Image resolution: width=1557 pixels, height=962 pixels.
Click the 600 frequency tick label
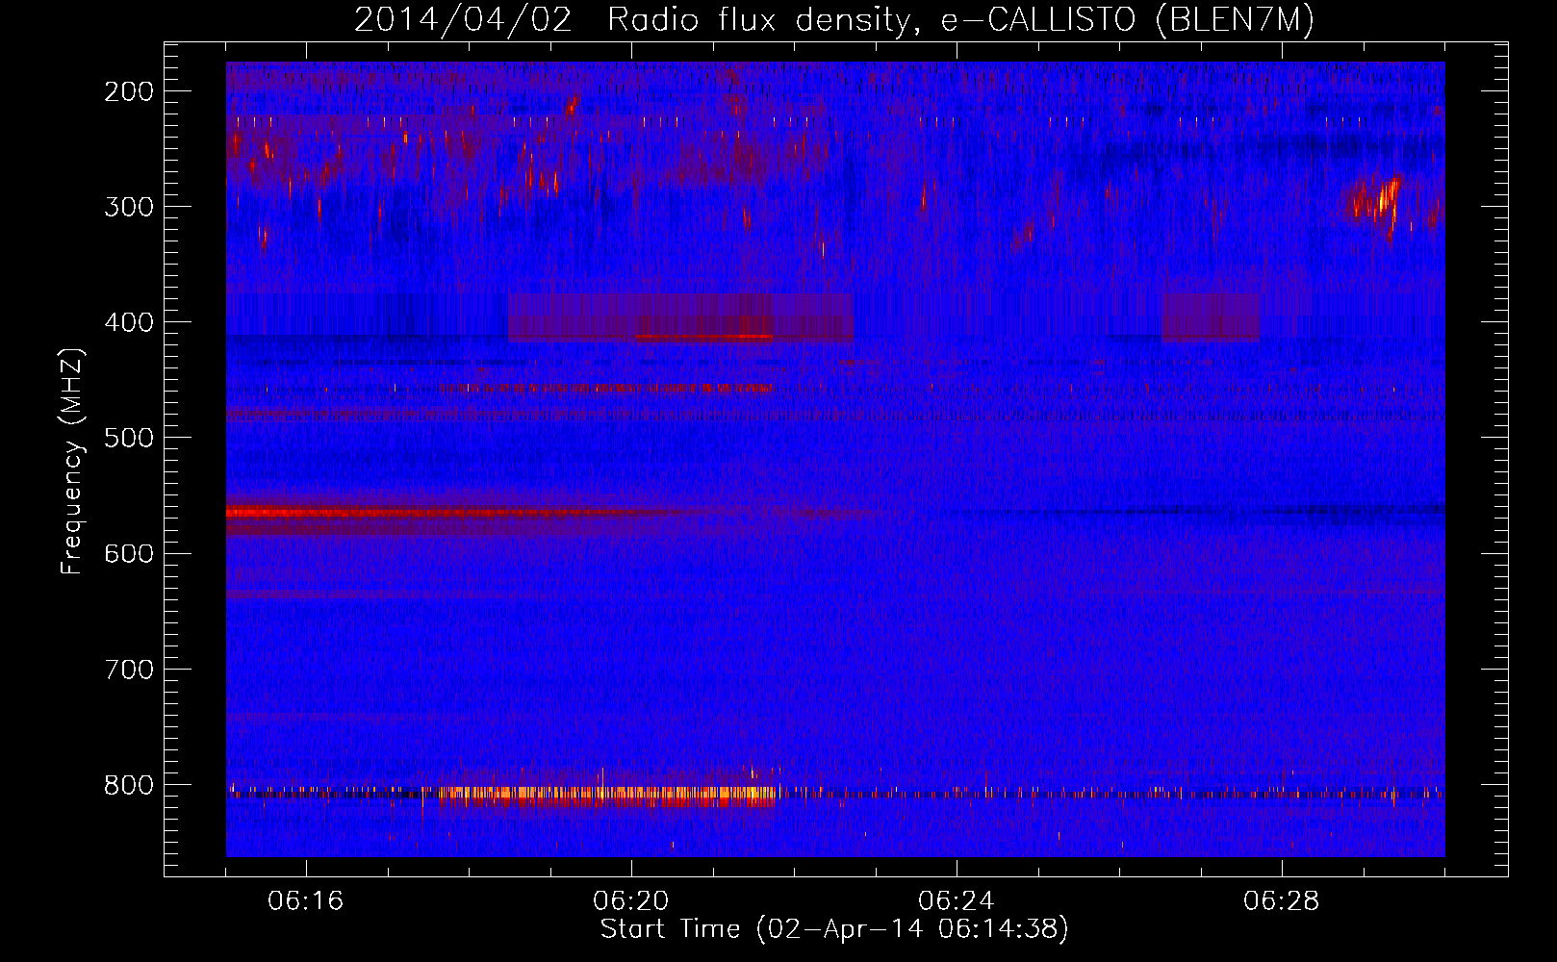(x=129, y=553)
